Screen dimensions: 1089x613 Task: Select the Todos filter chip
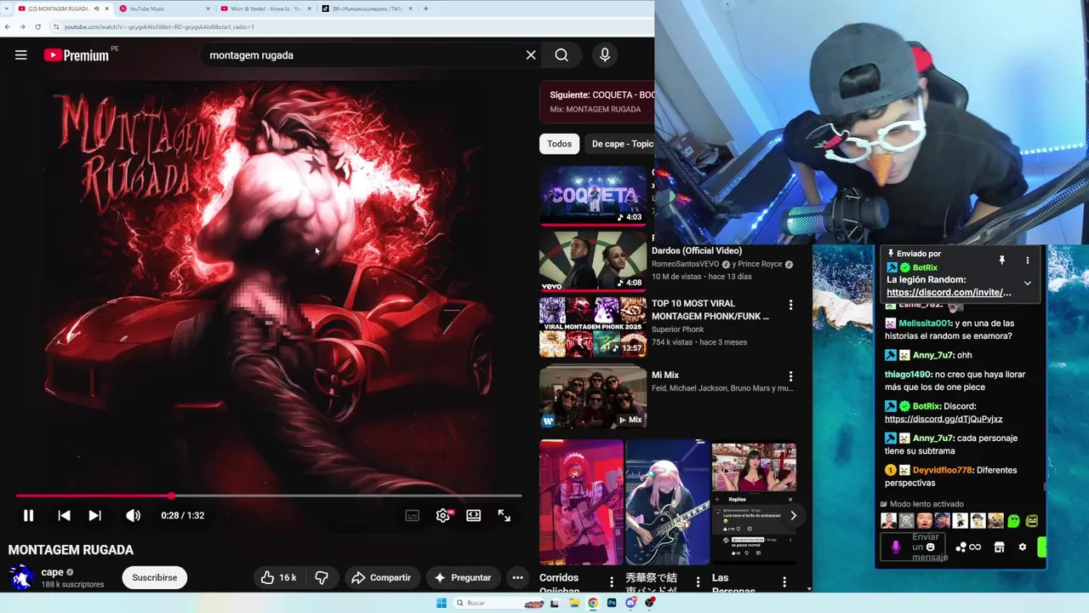coord(559,144)
